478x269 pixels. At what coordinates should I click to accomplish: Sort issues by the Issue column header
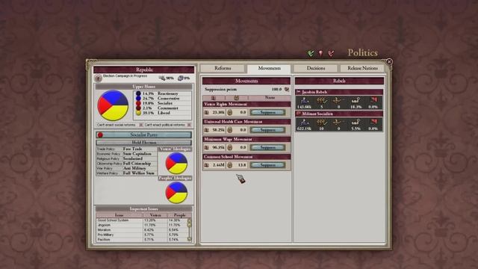(x=119, y=215)
